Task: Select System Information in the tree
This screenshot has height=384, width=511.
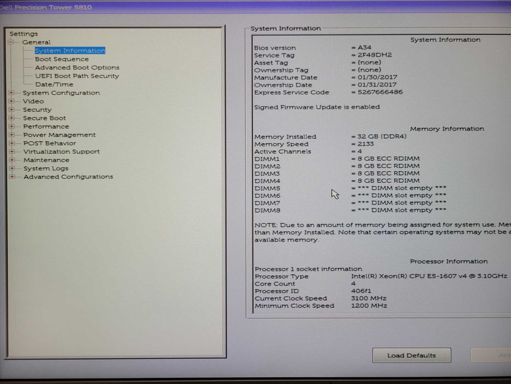Action: 70,50
